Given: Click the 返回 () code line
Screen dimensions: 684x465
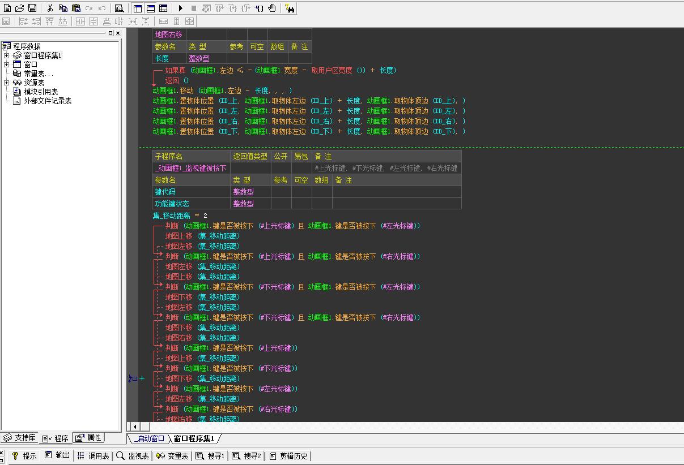Looking at the screenshot, I should [x=177, y=80].
